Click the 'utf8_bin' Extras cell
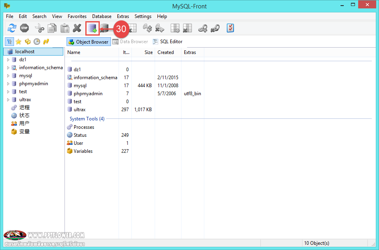The height and width of the screenshot is (250, 379). pyautogui.click(x=192, y=94)
